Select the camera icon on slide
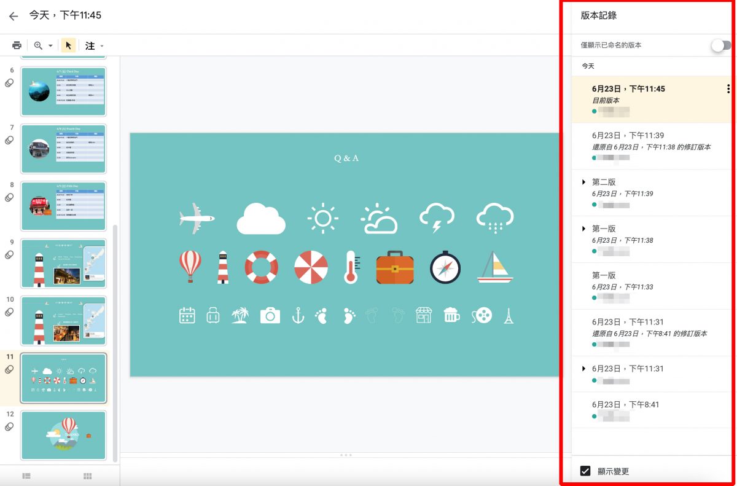 [270, 316]
